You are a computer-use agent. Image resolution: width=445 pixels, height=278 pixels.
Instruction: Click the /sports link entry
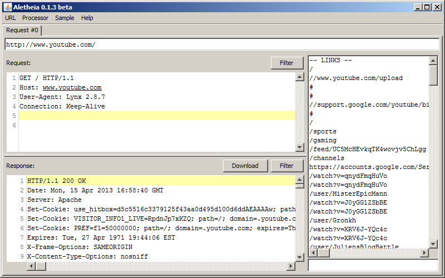323,131
